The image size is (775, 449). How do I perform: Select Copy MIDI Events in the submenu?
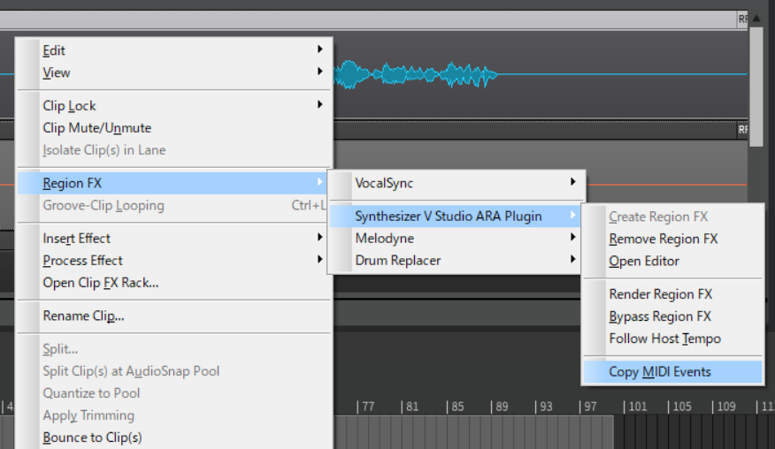coord(660,372)
